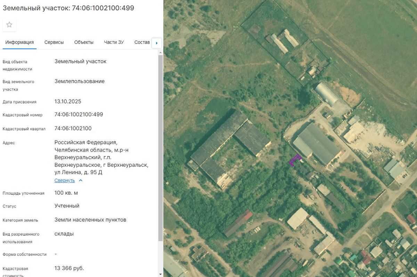This screenshot has width=417, height=277.
Task: Click the Землепользование value
Action: 80,81
